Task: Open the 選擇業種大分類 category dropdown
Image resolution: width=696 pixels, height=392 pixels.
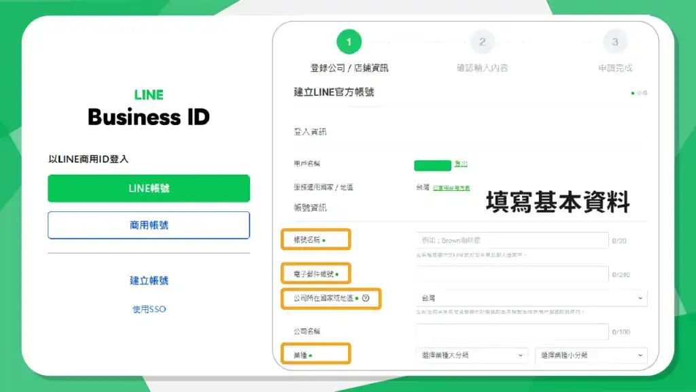Action: [x=472, y=354]
